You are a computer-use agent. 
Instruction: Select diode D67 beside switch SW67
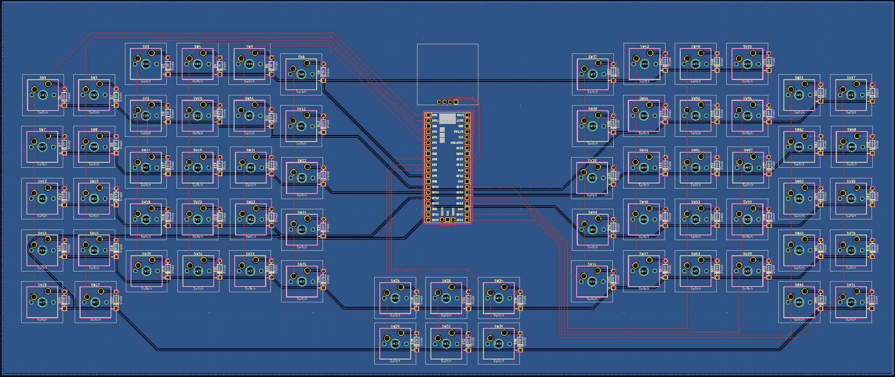872,93
